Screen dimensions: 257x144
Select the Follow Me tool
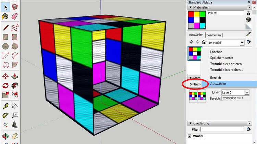point(15,86)
